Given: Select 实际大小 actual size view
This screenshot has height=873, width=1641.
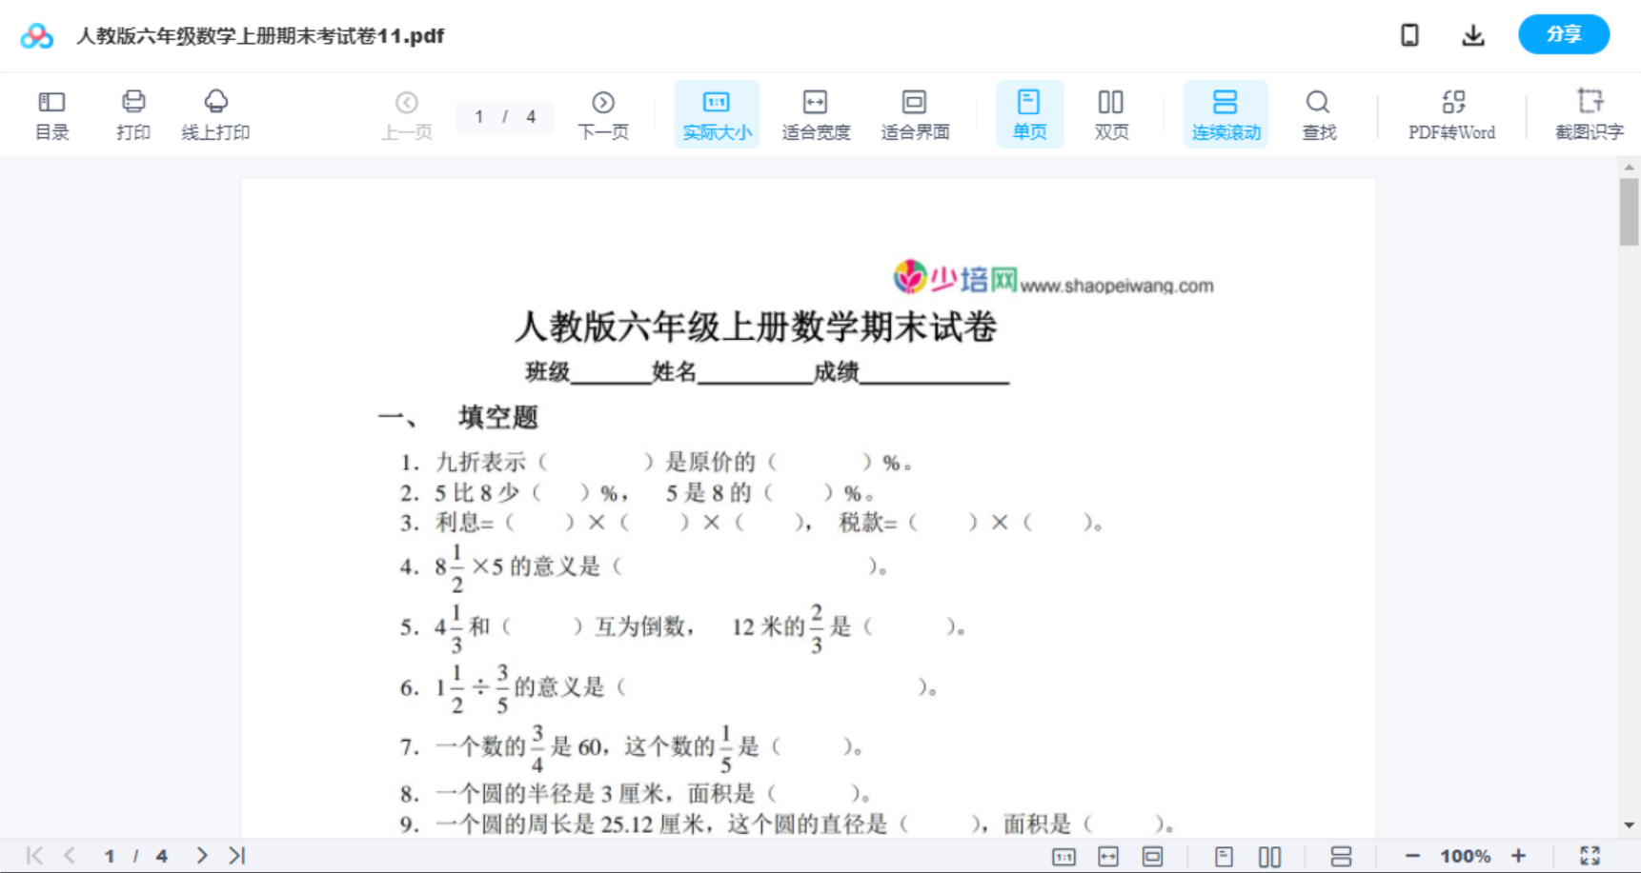Looking at the screenshot, I should click(x=717, y=113).
